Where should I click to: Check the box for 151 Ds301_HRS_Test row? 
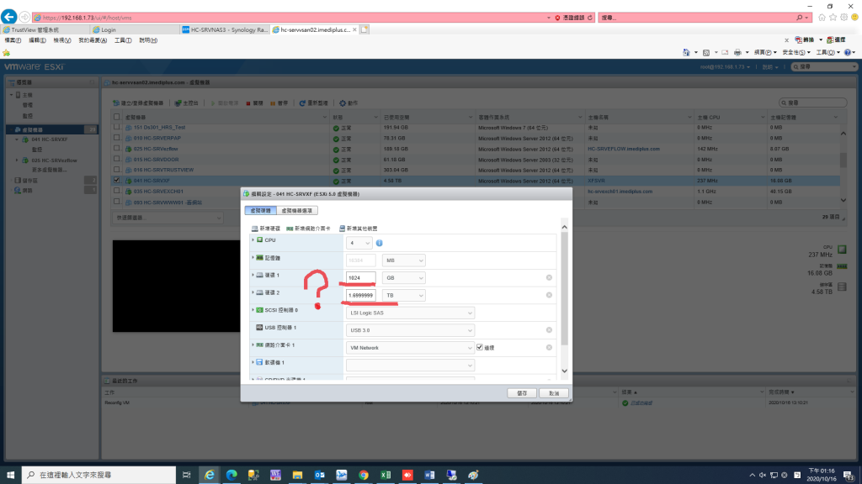116,128
